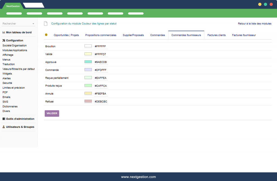The height and width of the screenshot is (181, 277).
Task: Select the NextGestion browser tab
Action: pyautogui.click(x=13, y=6)
